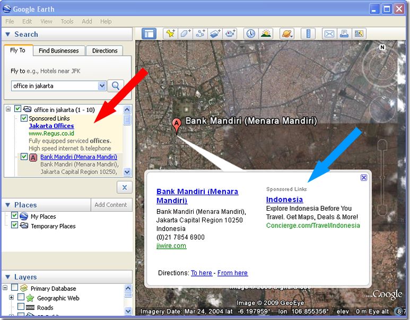Viewport: 410px width, 320px height.
Task: Open the Tools menu
Action: [67, 21]
